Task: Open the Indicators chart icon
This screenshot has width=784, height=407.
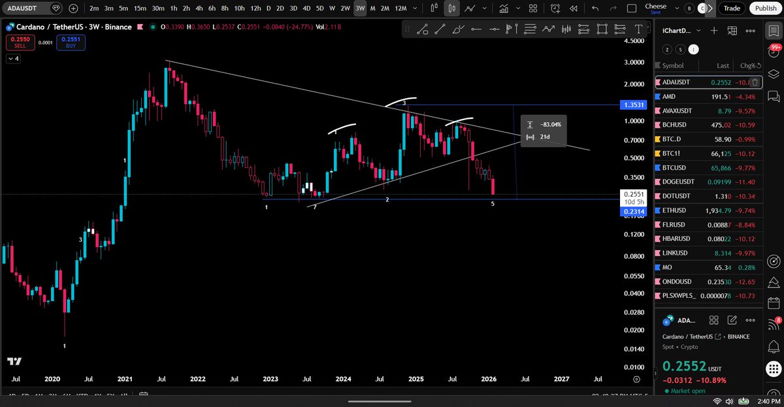Action: 504,8
